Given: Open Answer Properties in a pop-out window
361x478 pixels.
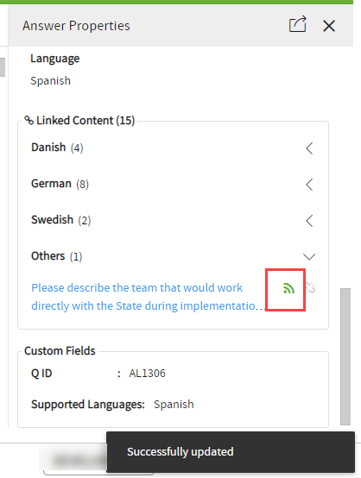Looking at the screenshot, I should pyautogui.click(x=298, y=24).
